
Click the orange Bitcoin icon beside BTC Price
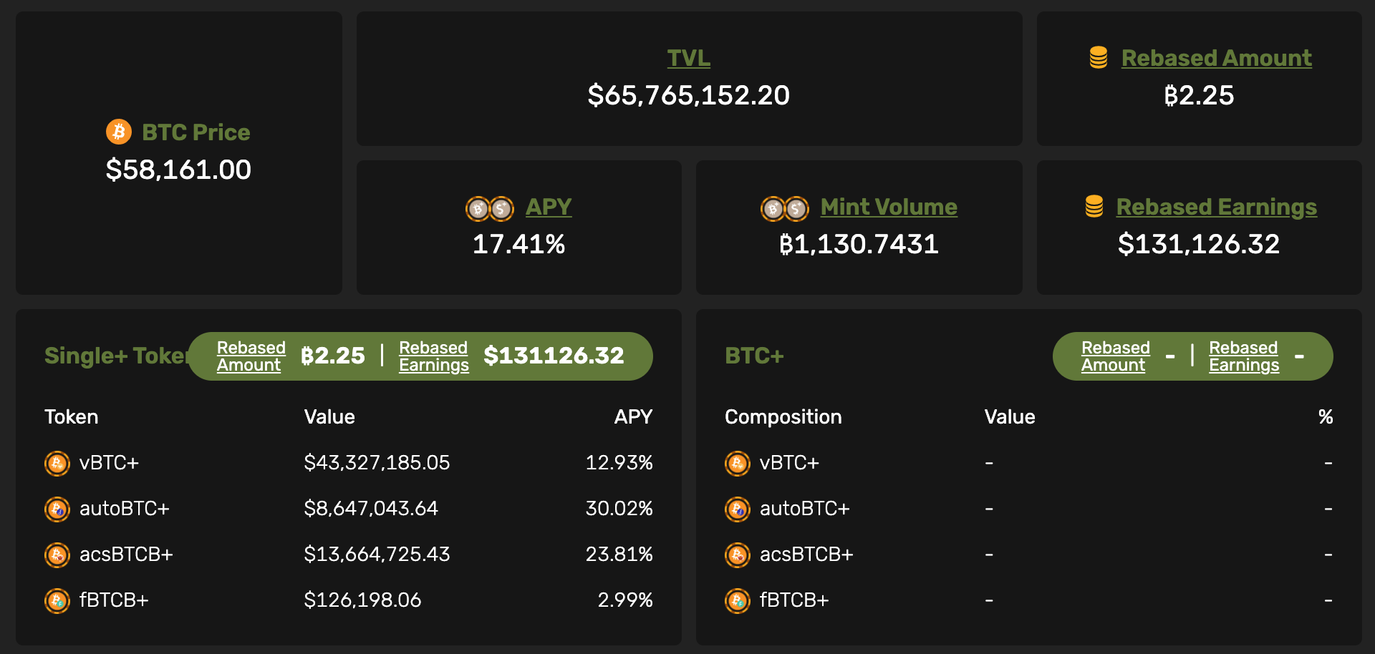click(119, 132)
